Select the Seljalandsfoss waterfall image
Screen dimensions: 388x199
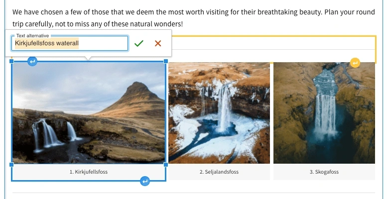point(219,113)
